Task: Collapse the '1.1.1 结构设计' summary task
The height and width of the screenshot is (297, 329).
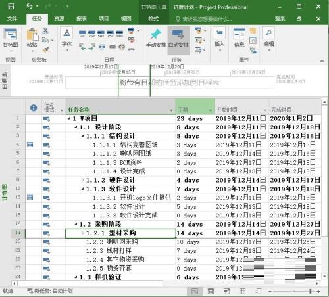Action: pos(83,136)
